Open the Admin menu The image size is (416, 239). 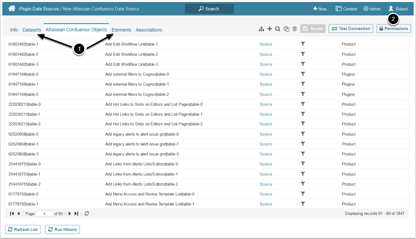click(x=372, y=9)
